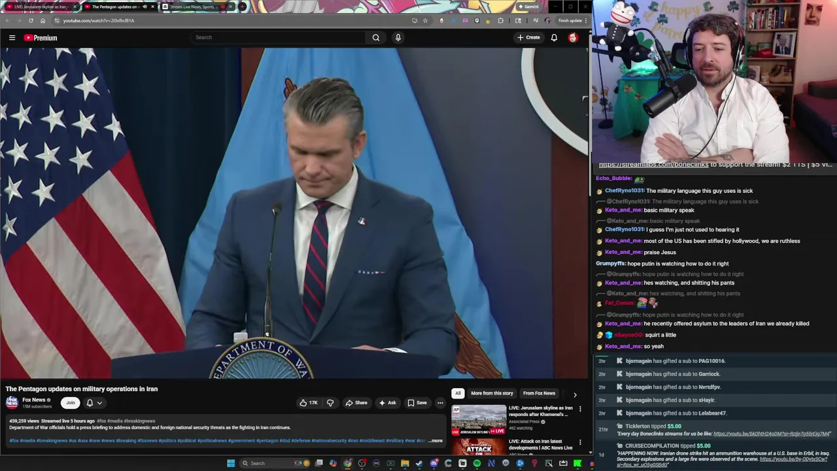Open Copilot from the taskbar

tap(333, 463)
